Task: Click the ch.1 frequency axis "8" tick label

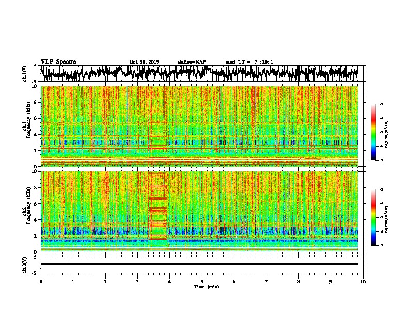Action: [35, 102]
